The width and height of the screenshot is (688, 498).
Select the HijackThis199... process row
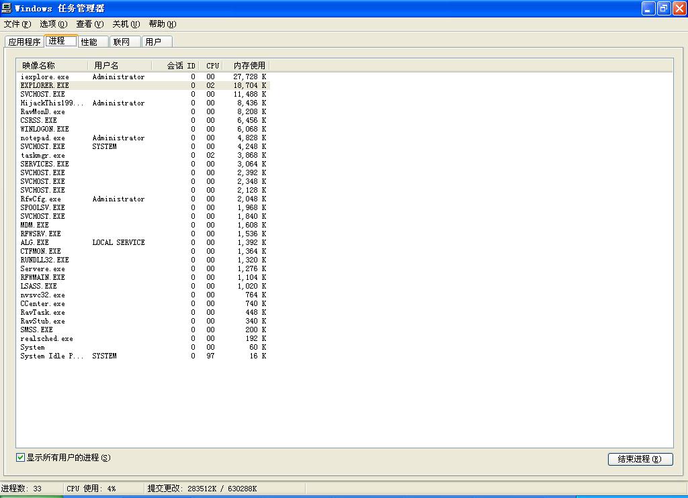144,103
